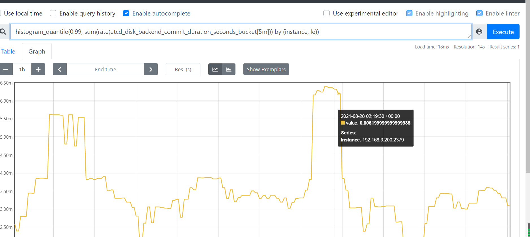Enable query history checkbox
This screenshot has height=237, width=530.
[53, 13]
